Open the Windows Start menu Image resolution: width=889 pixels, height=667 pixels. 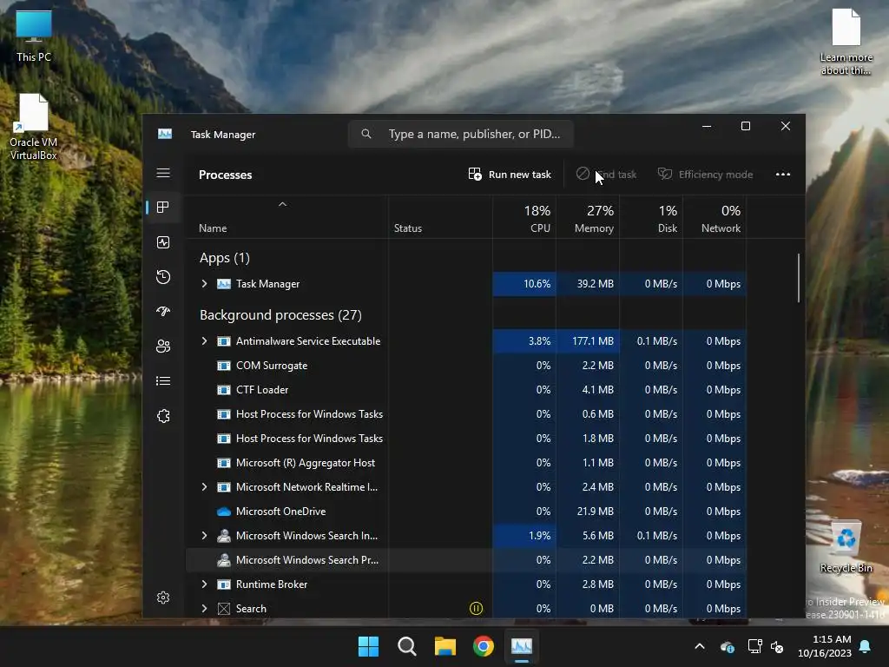(368, 646)
